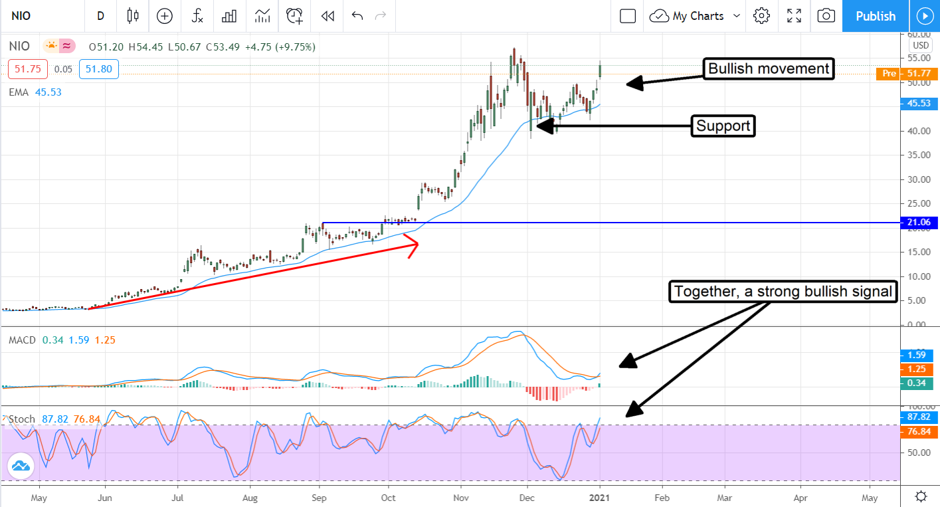Click the Publish button

876,16
